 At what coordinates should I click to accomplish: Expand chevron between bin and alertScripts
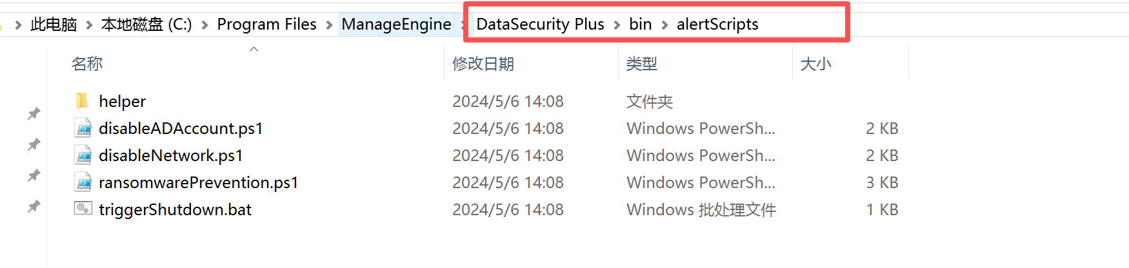tap(664, 25)
